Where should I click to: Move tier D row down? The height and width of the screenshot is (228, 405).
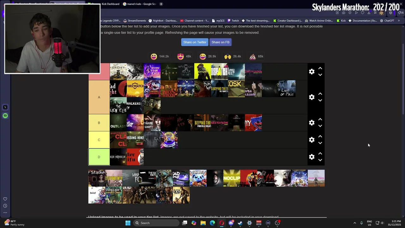(x=320, y=160)
